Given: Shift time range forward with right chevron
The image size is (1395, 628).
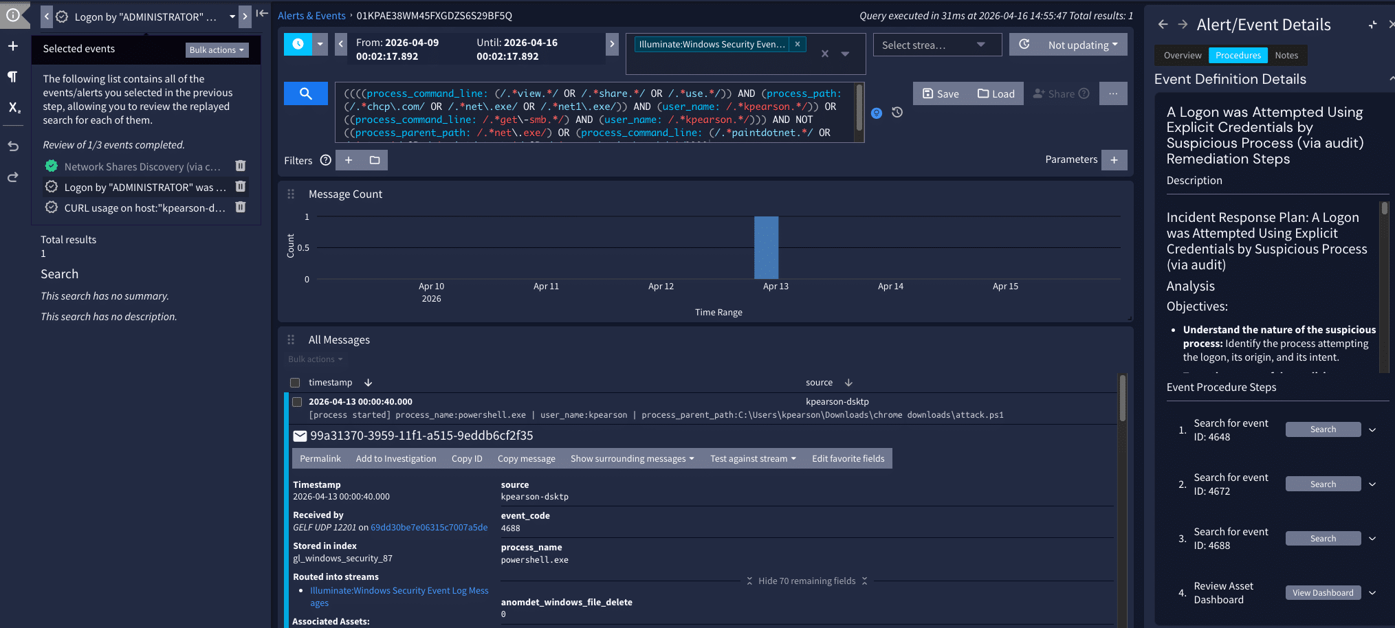Looking at the screenshot, I should coord(612,45).
